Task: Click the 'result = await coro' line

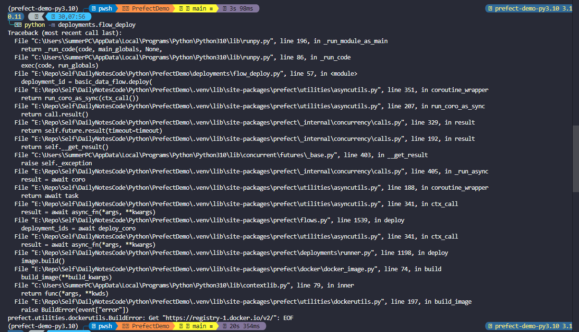Action: point(53,179)
